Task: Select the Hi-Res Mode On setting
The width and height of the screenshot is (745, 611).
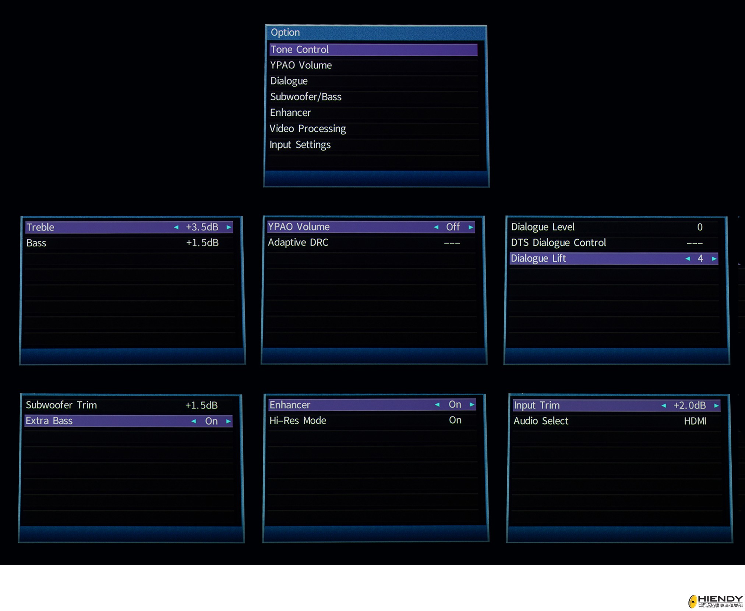Action: 455,420
